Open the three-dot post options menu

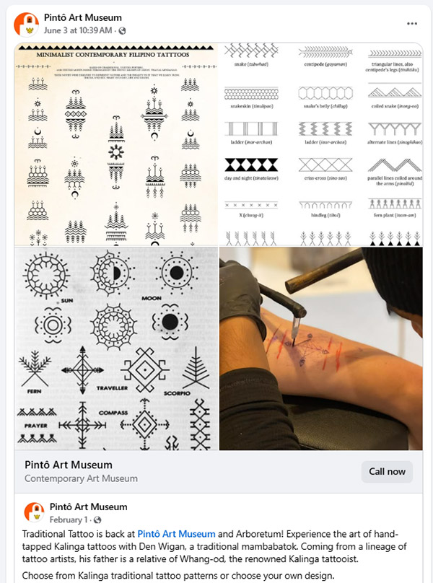(412, 23)
